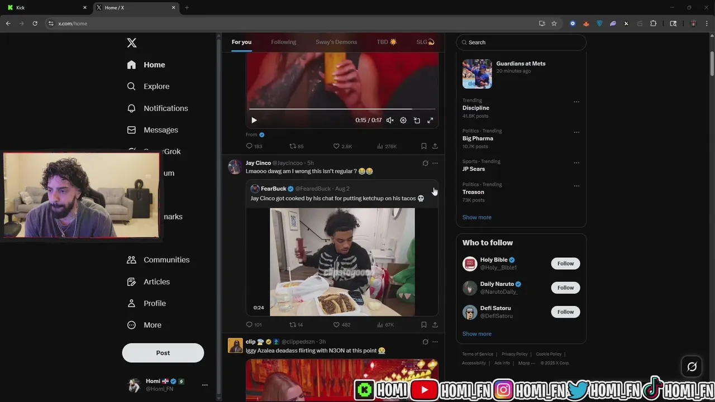Viewport: 715px width, 402px height.
Task: Follow the Daily Naruto account
Action: (565, 288)
